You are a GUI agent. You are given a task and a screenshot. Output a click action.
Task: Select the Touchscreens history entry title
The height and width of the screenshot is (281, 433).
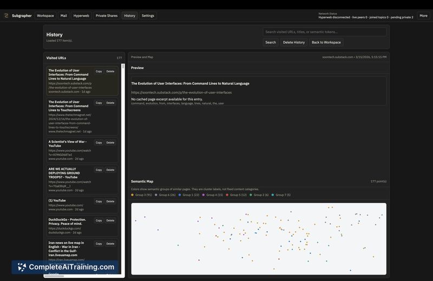click(x=69, y=106)
